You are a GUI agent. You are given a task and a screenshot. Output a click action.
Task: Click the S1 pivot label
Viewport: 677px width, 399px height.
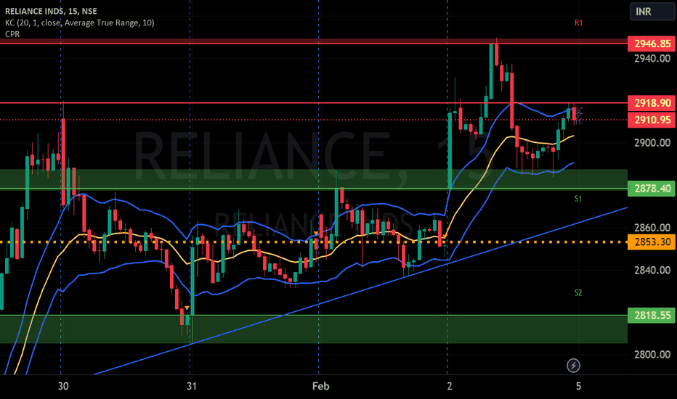pos(578,199)
